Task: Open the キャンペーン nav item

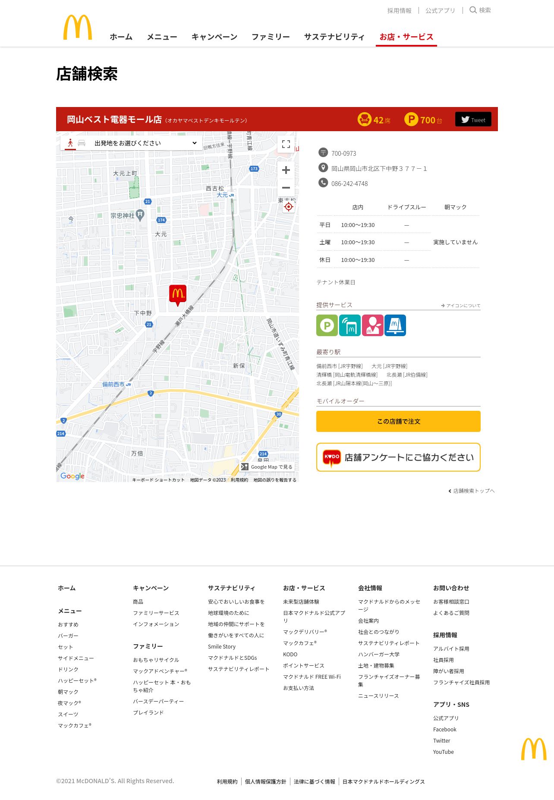Action: (x=214, y=37)
